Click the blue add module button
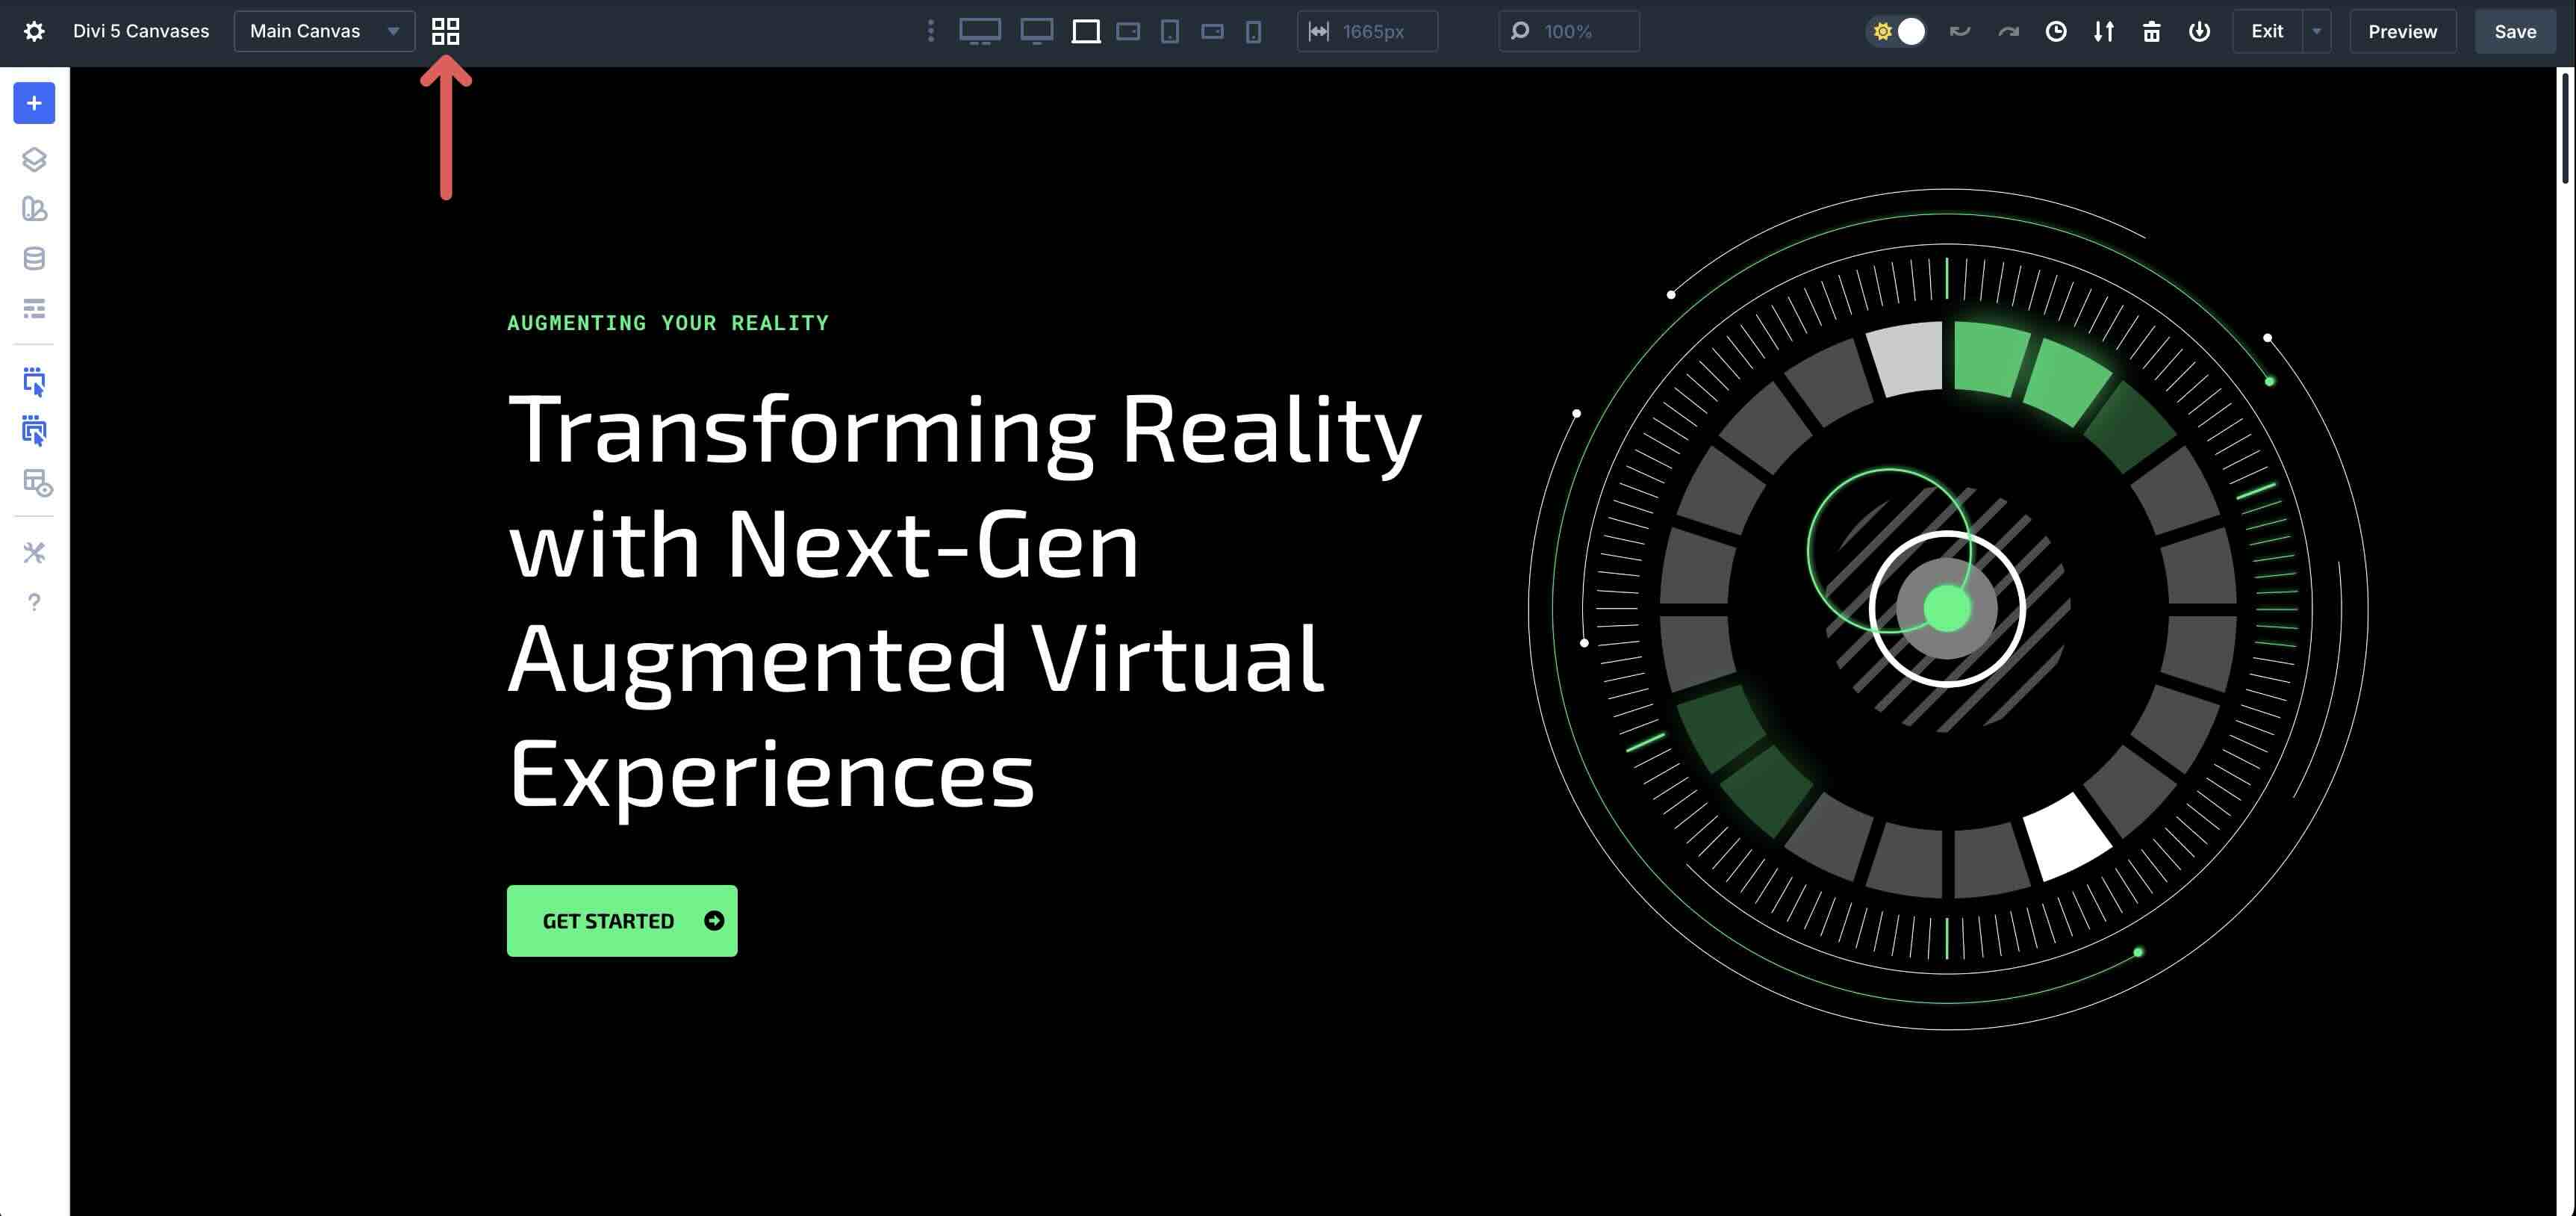The height and width of the screenshot is (1216, 2576). [x=34, y=103]
